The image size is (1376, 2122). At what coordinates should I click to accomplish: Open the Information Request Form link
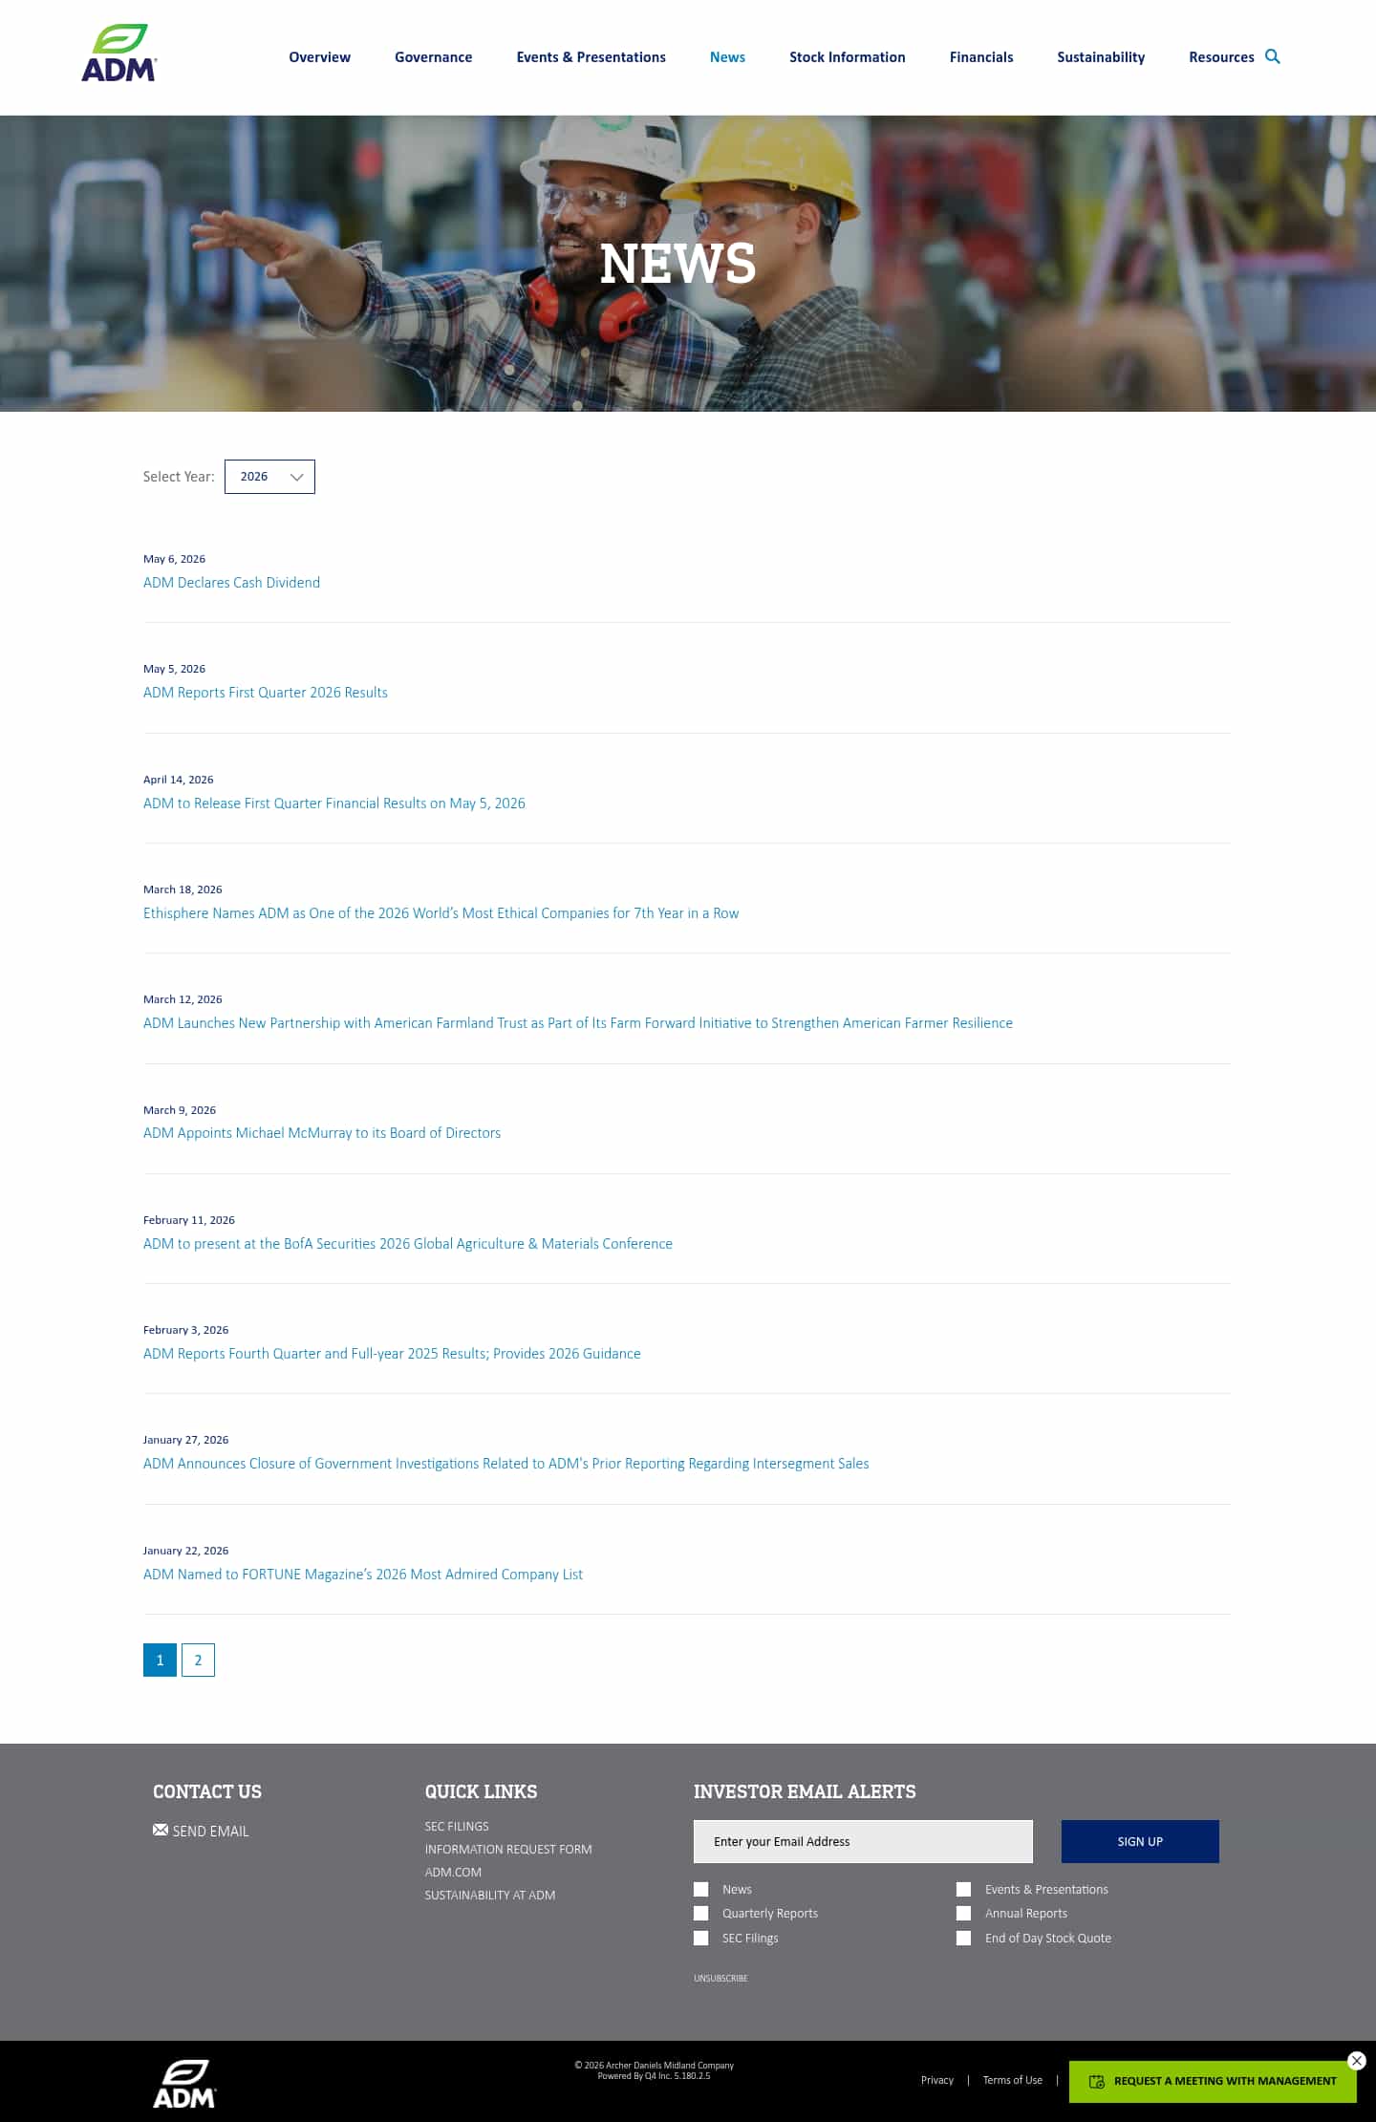pos(508,1849)
